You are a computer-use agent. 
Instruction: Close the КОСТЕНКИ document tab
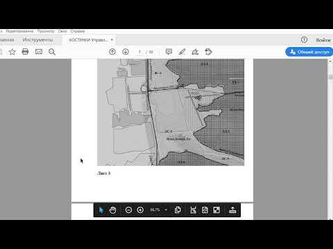point(112,39)
